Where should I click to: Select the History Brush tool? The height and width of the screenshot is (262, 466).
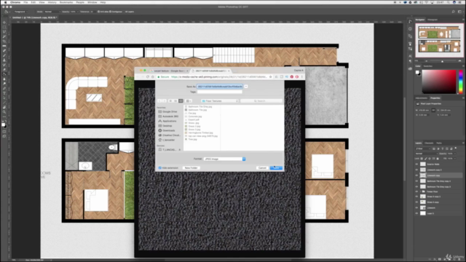click(x=4, y=65)
